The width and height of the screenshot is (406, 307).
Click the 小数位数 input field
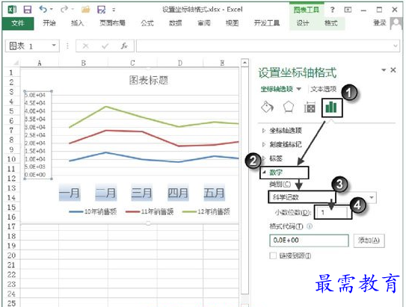click(330, 213)
